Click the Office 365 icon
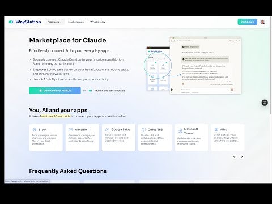Image resolution: width=272 pixels, height=204 pixels. [143, 130]
